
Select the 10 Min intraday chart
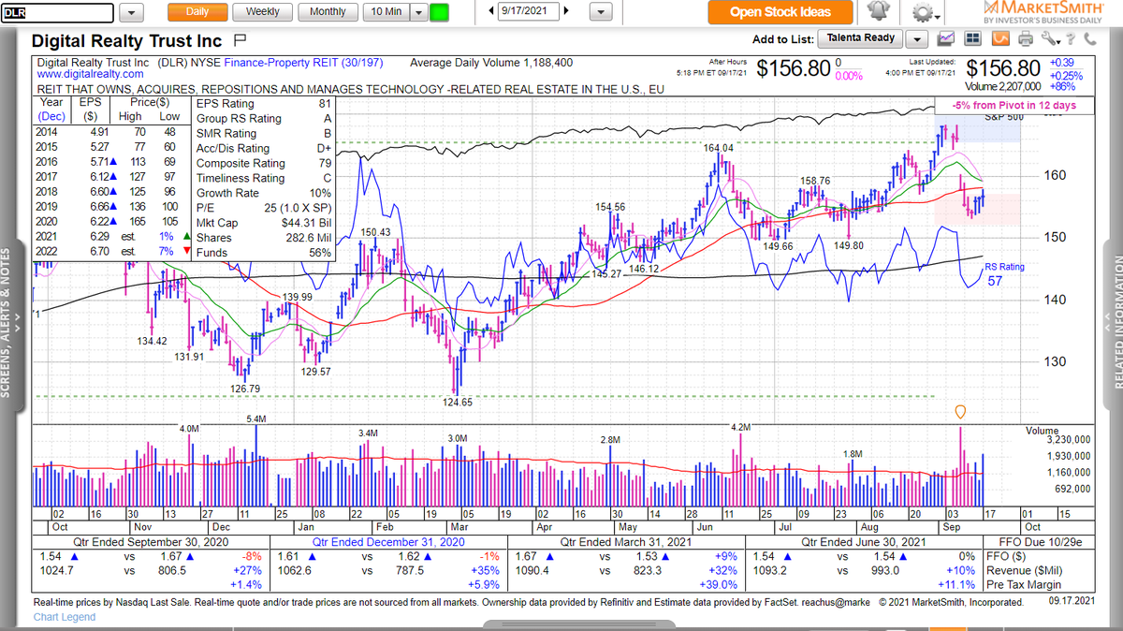pos(385,11)
